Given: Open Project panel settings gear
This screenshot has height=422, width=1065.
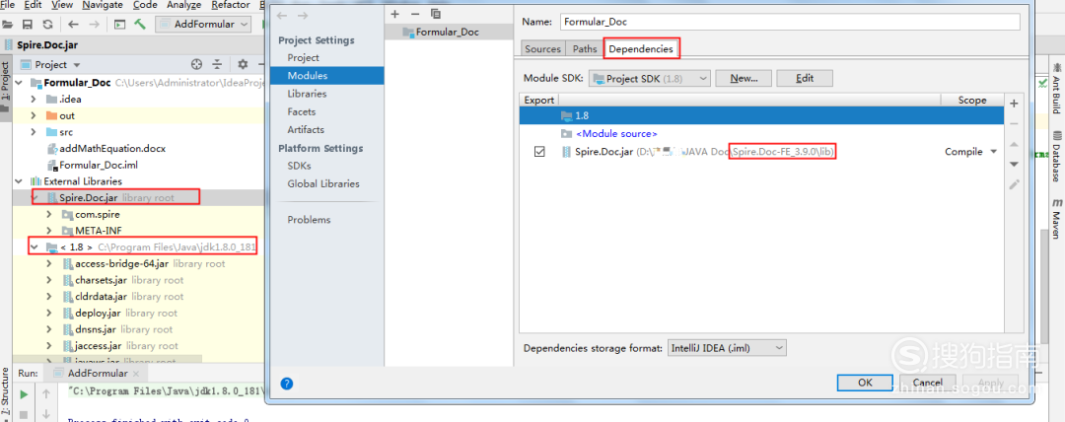Looking at the screenshot, I should [243, 64].
